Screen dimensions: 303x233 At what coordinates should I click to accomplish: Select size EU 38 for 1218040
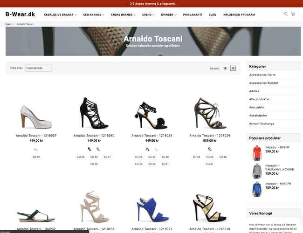tap(94, 164)
